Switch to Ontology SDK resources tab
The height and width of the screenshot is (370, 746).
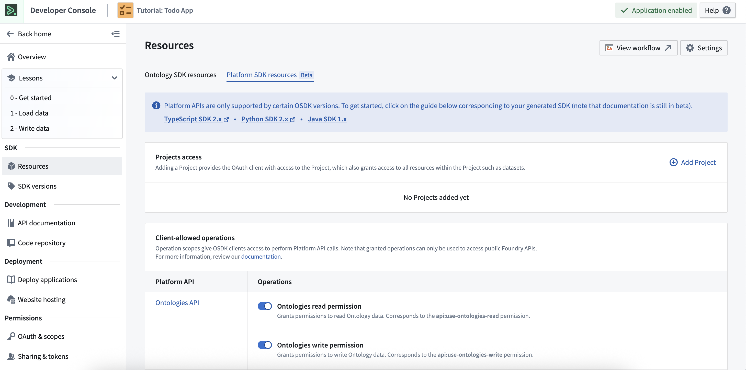180,75
